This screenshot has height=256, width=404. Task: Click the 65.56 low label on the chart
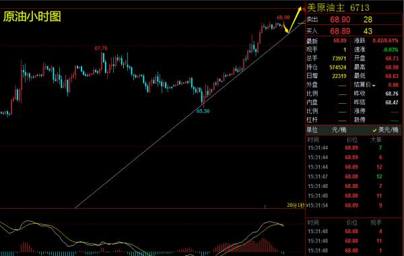[x=203, y=111]
